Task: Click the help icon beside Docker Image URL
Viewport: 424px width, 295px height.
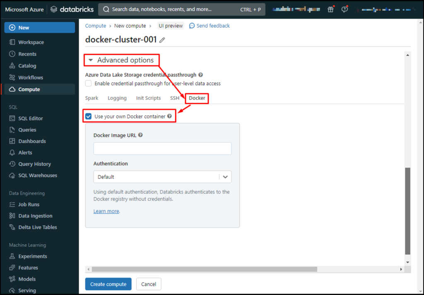Action: [x=140, y=135]
